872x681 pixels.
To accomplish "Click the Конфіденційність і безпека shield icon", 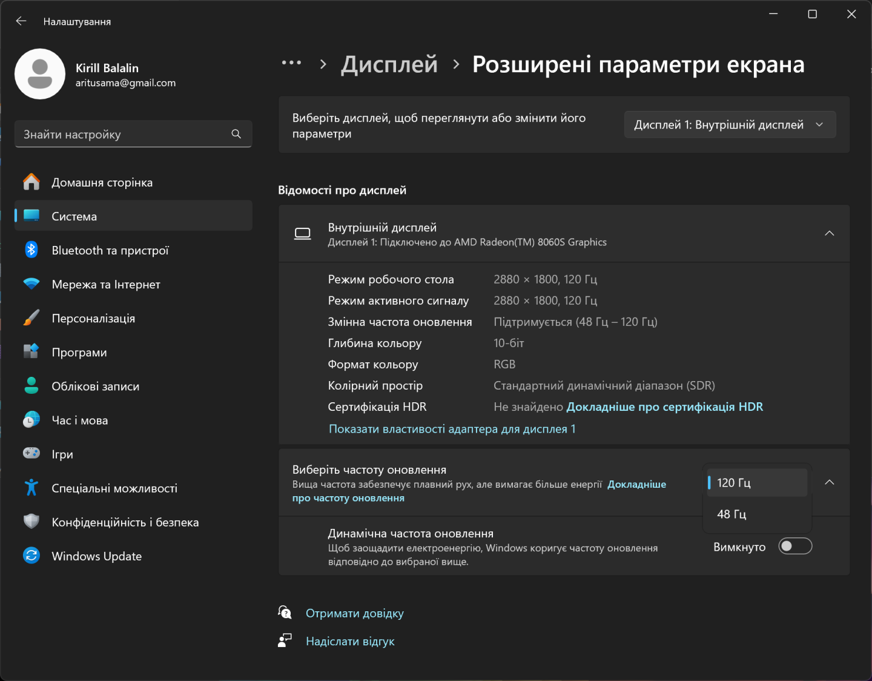I will tap(31, 522).
